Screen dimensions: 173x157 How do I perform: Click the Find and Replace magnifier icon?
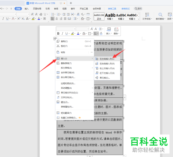click(160, 15)
